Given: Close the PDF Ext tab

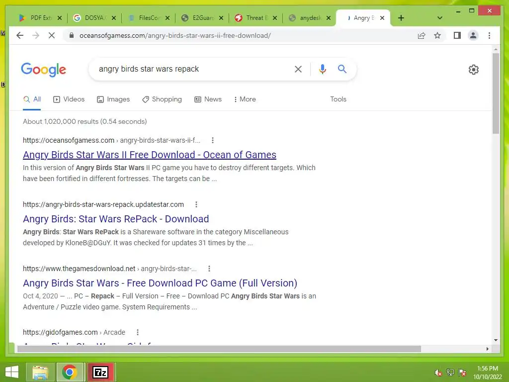Looking at the screenshot, I should coord(60,18).
